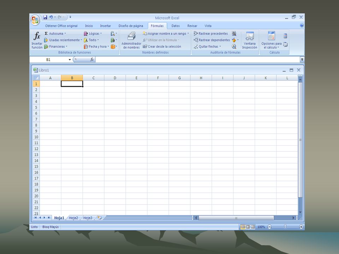Expand the formula bar chevron
The width and height of the screenshot is (339, 254).
[x=302, y=59]
